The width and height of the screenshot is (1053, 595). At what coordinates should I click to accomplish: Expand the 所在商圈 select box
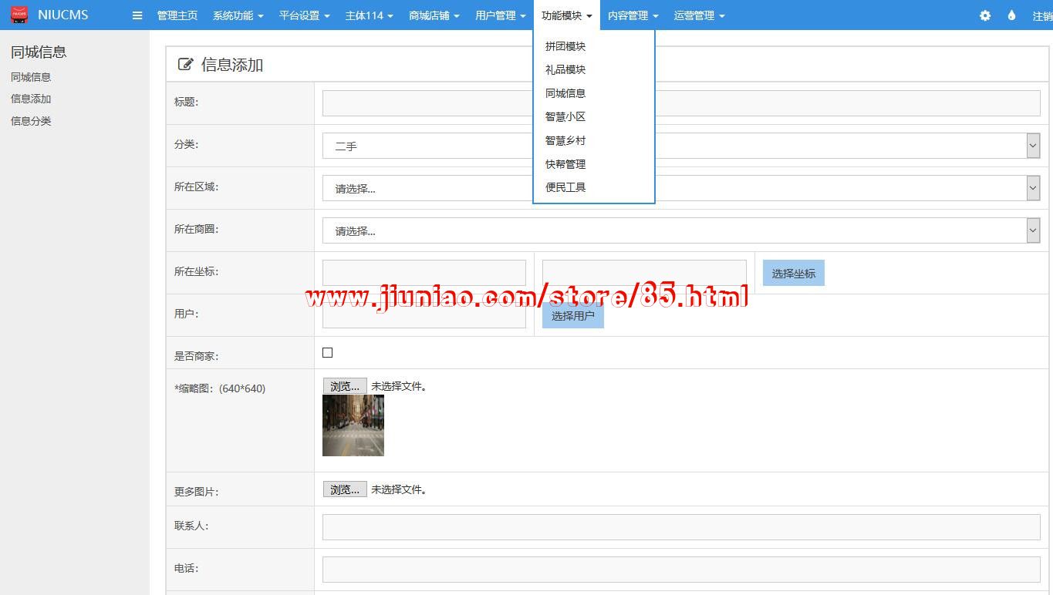point(681,230)
